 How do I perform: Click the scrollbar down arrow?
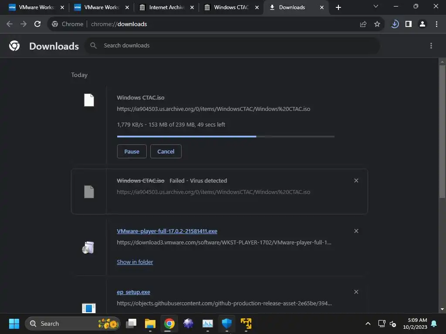442,309
